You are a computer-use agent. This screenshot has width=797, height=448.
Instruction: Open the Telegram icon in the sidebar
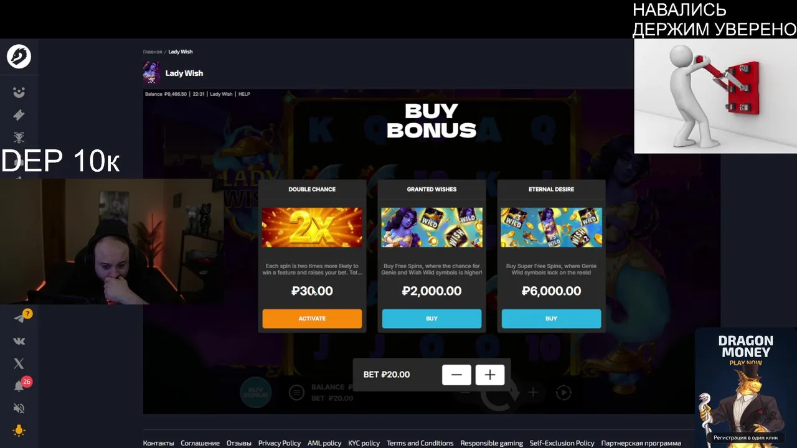[20, 318]
